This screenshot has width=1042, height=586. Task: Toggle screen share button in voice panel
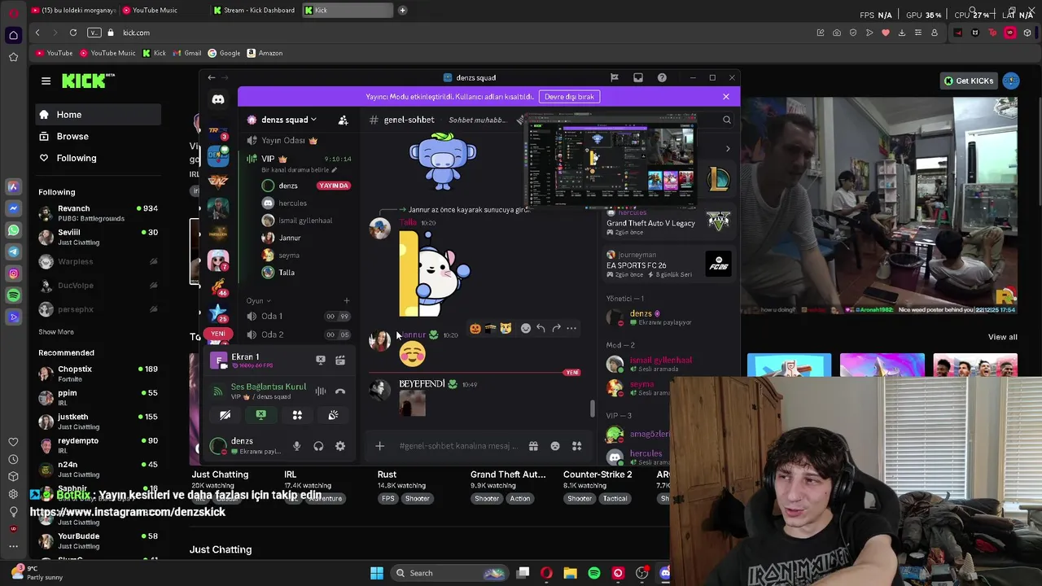(x=261, y=415)
